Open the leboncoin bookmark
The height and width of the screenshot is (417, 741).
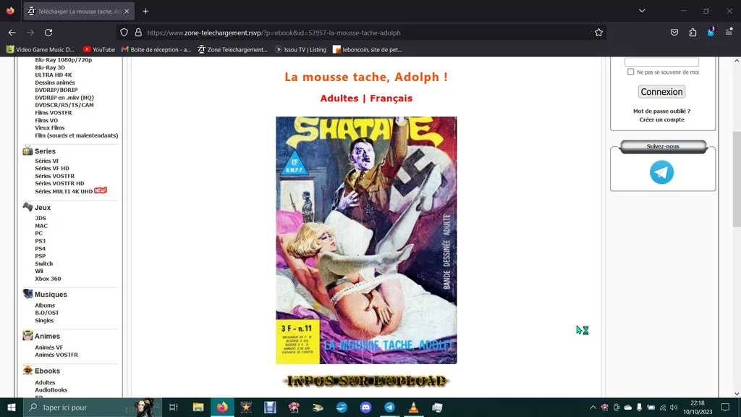click(368, 50)
